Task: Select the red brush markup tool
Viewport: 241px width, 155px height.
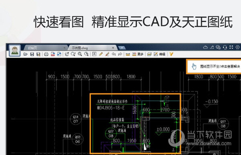Action: [x=107, y=54]
